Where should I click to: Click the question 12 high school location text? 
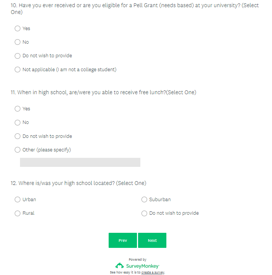pyautogui.click(x=78, y=183)
